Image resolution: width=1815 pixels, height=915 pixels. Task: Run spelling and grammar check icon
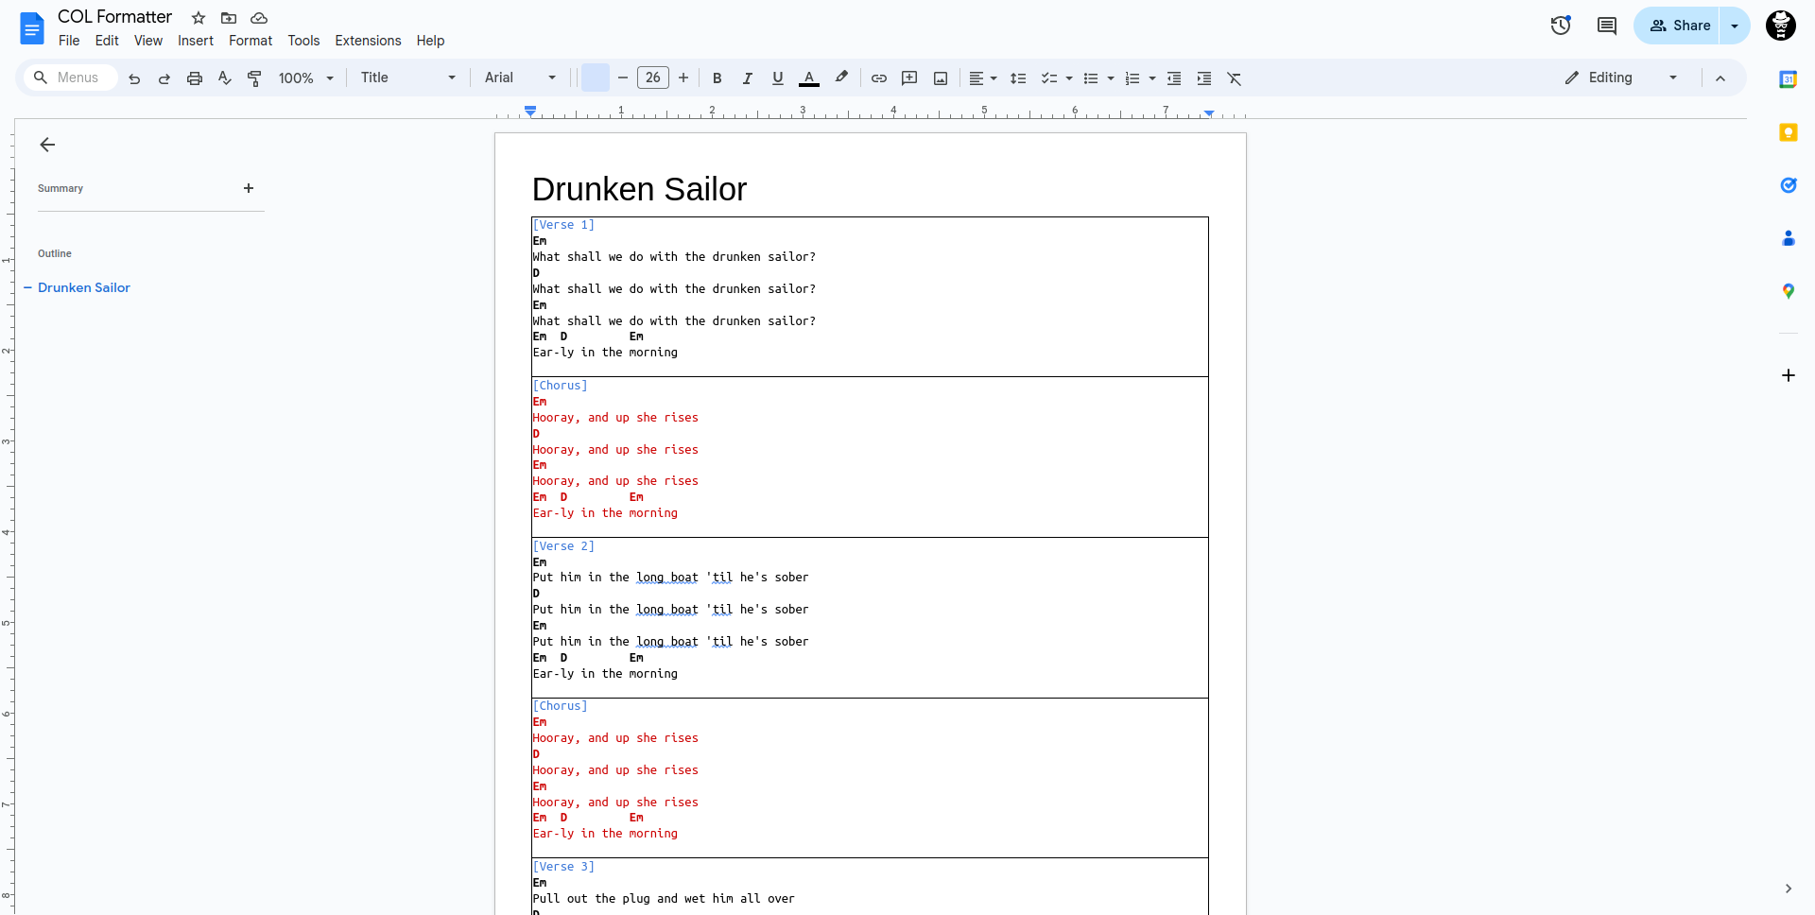tap(224, 78)
